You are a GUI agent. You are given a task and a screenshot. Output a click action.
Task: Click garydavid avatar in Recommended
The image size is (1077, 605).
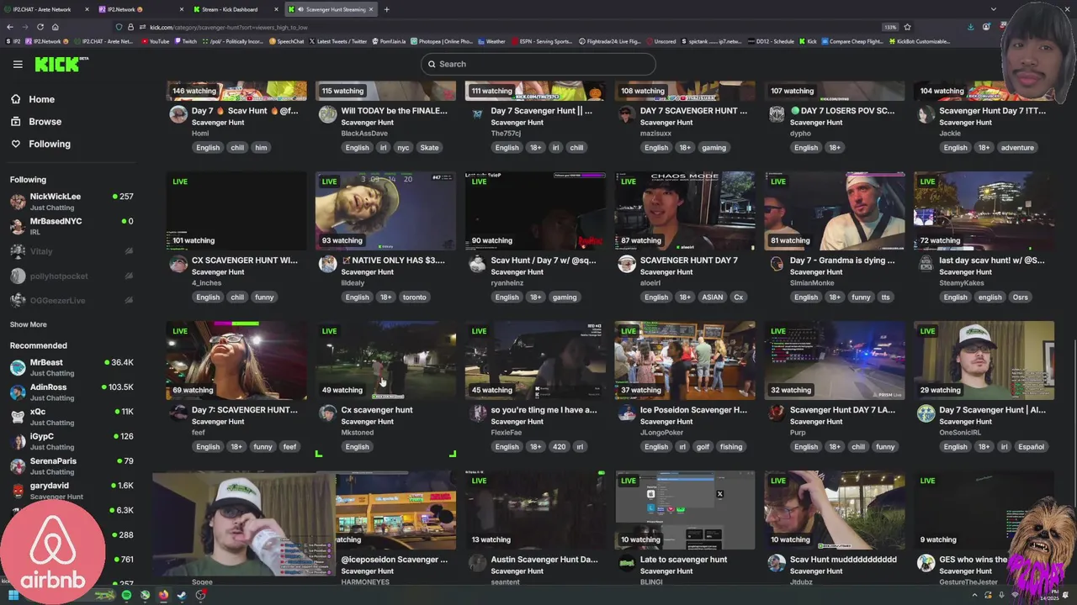18,490
